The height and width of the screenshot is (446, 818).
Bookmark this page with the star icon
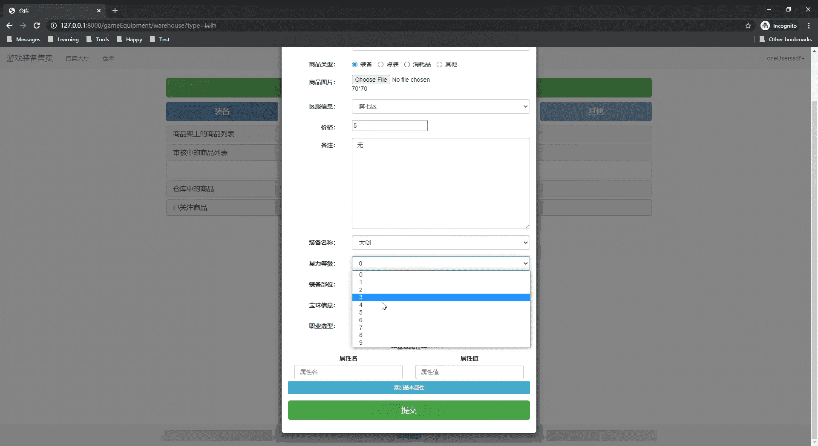(748, 26)
